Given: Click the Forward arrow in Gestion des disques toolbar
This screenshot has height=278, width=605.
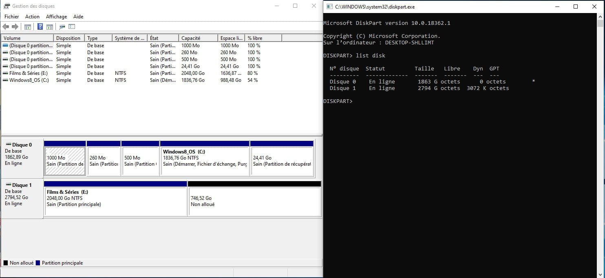Looking at the screenshot, I should point(15,27).
